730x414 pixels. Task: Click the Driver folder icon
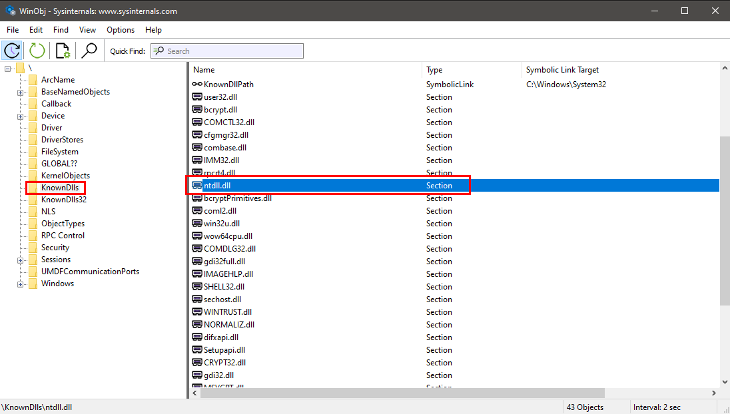(x=33, y=127)
